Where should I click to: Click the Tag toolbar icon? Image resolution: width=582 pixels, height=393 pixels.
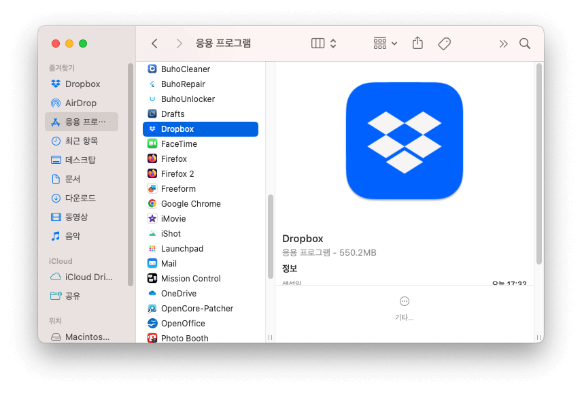click(444, 44)
